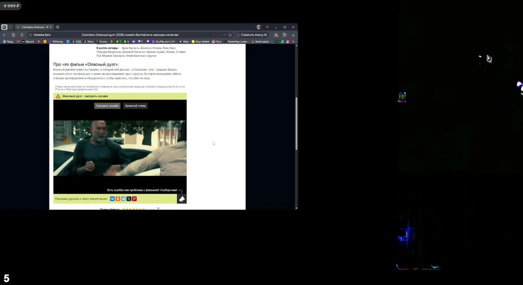Go back to the previous page
This screenshot has height=285, width=523.
point(4,35)
